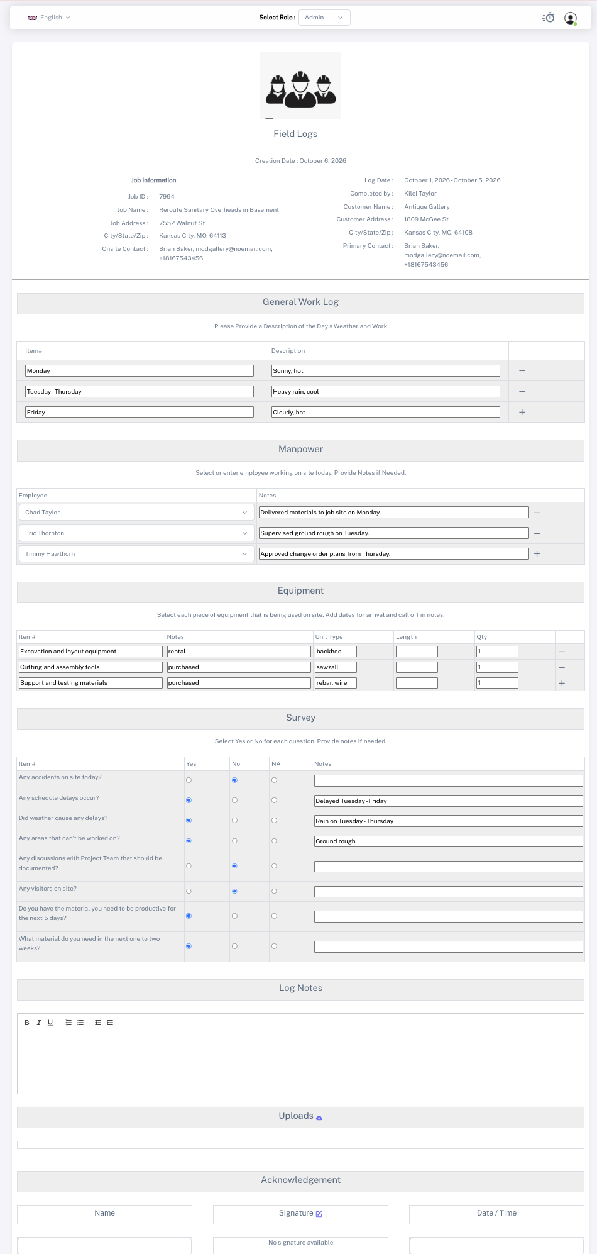Click the Rain on Tuesday-Thursday notes field
This screenshot has width=597, height=1254.
[449, 821]
